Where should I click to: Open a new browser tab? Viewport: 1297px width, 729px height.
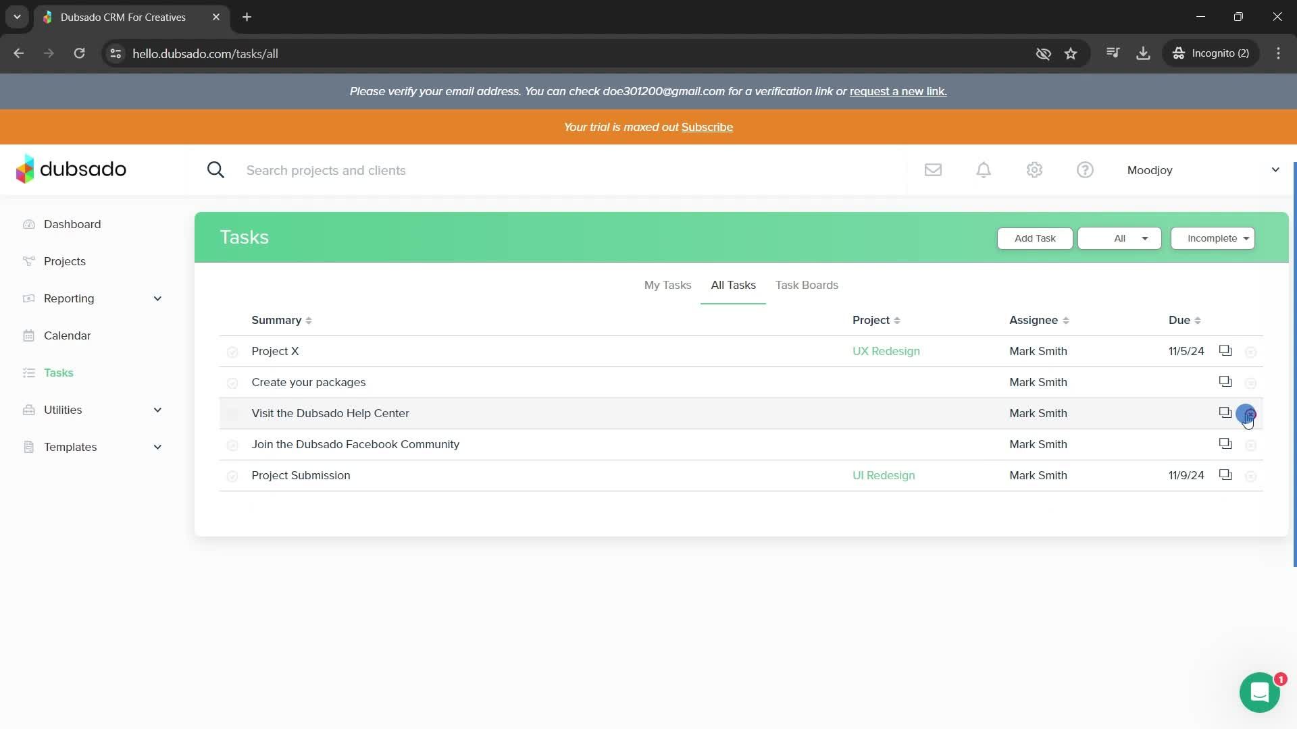(x=247, y=17)
